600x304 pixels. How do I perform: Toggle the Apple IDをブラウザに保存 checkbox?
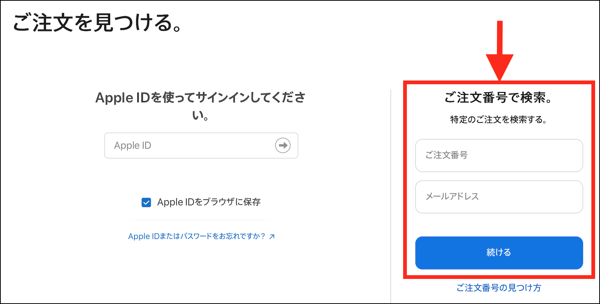tap(146, 203)
